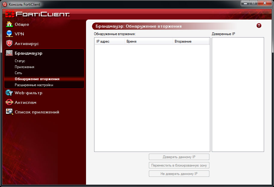Close the FortiClient console window

pyautogui.click(x=265, y=3)
